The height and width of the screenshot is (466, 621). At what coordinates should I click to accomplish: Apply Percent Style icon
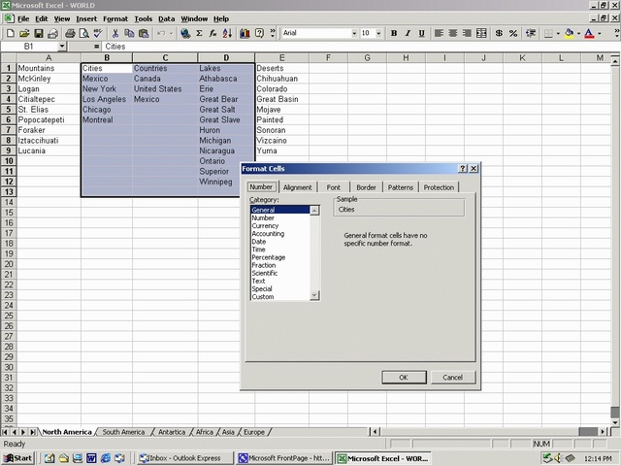point(513,33)
